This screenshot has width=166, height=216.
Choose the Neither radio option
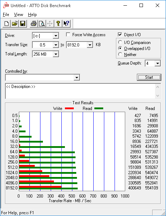(120, 54)
